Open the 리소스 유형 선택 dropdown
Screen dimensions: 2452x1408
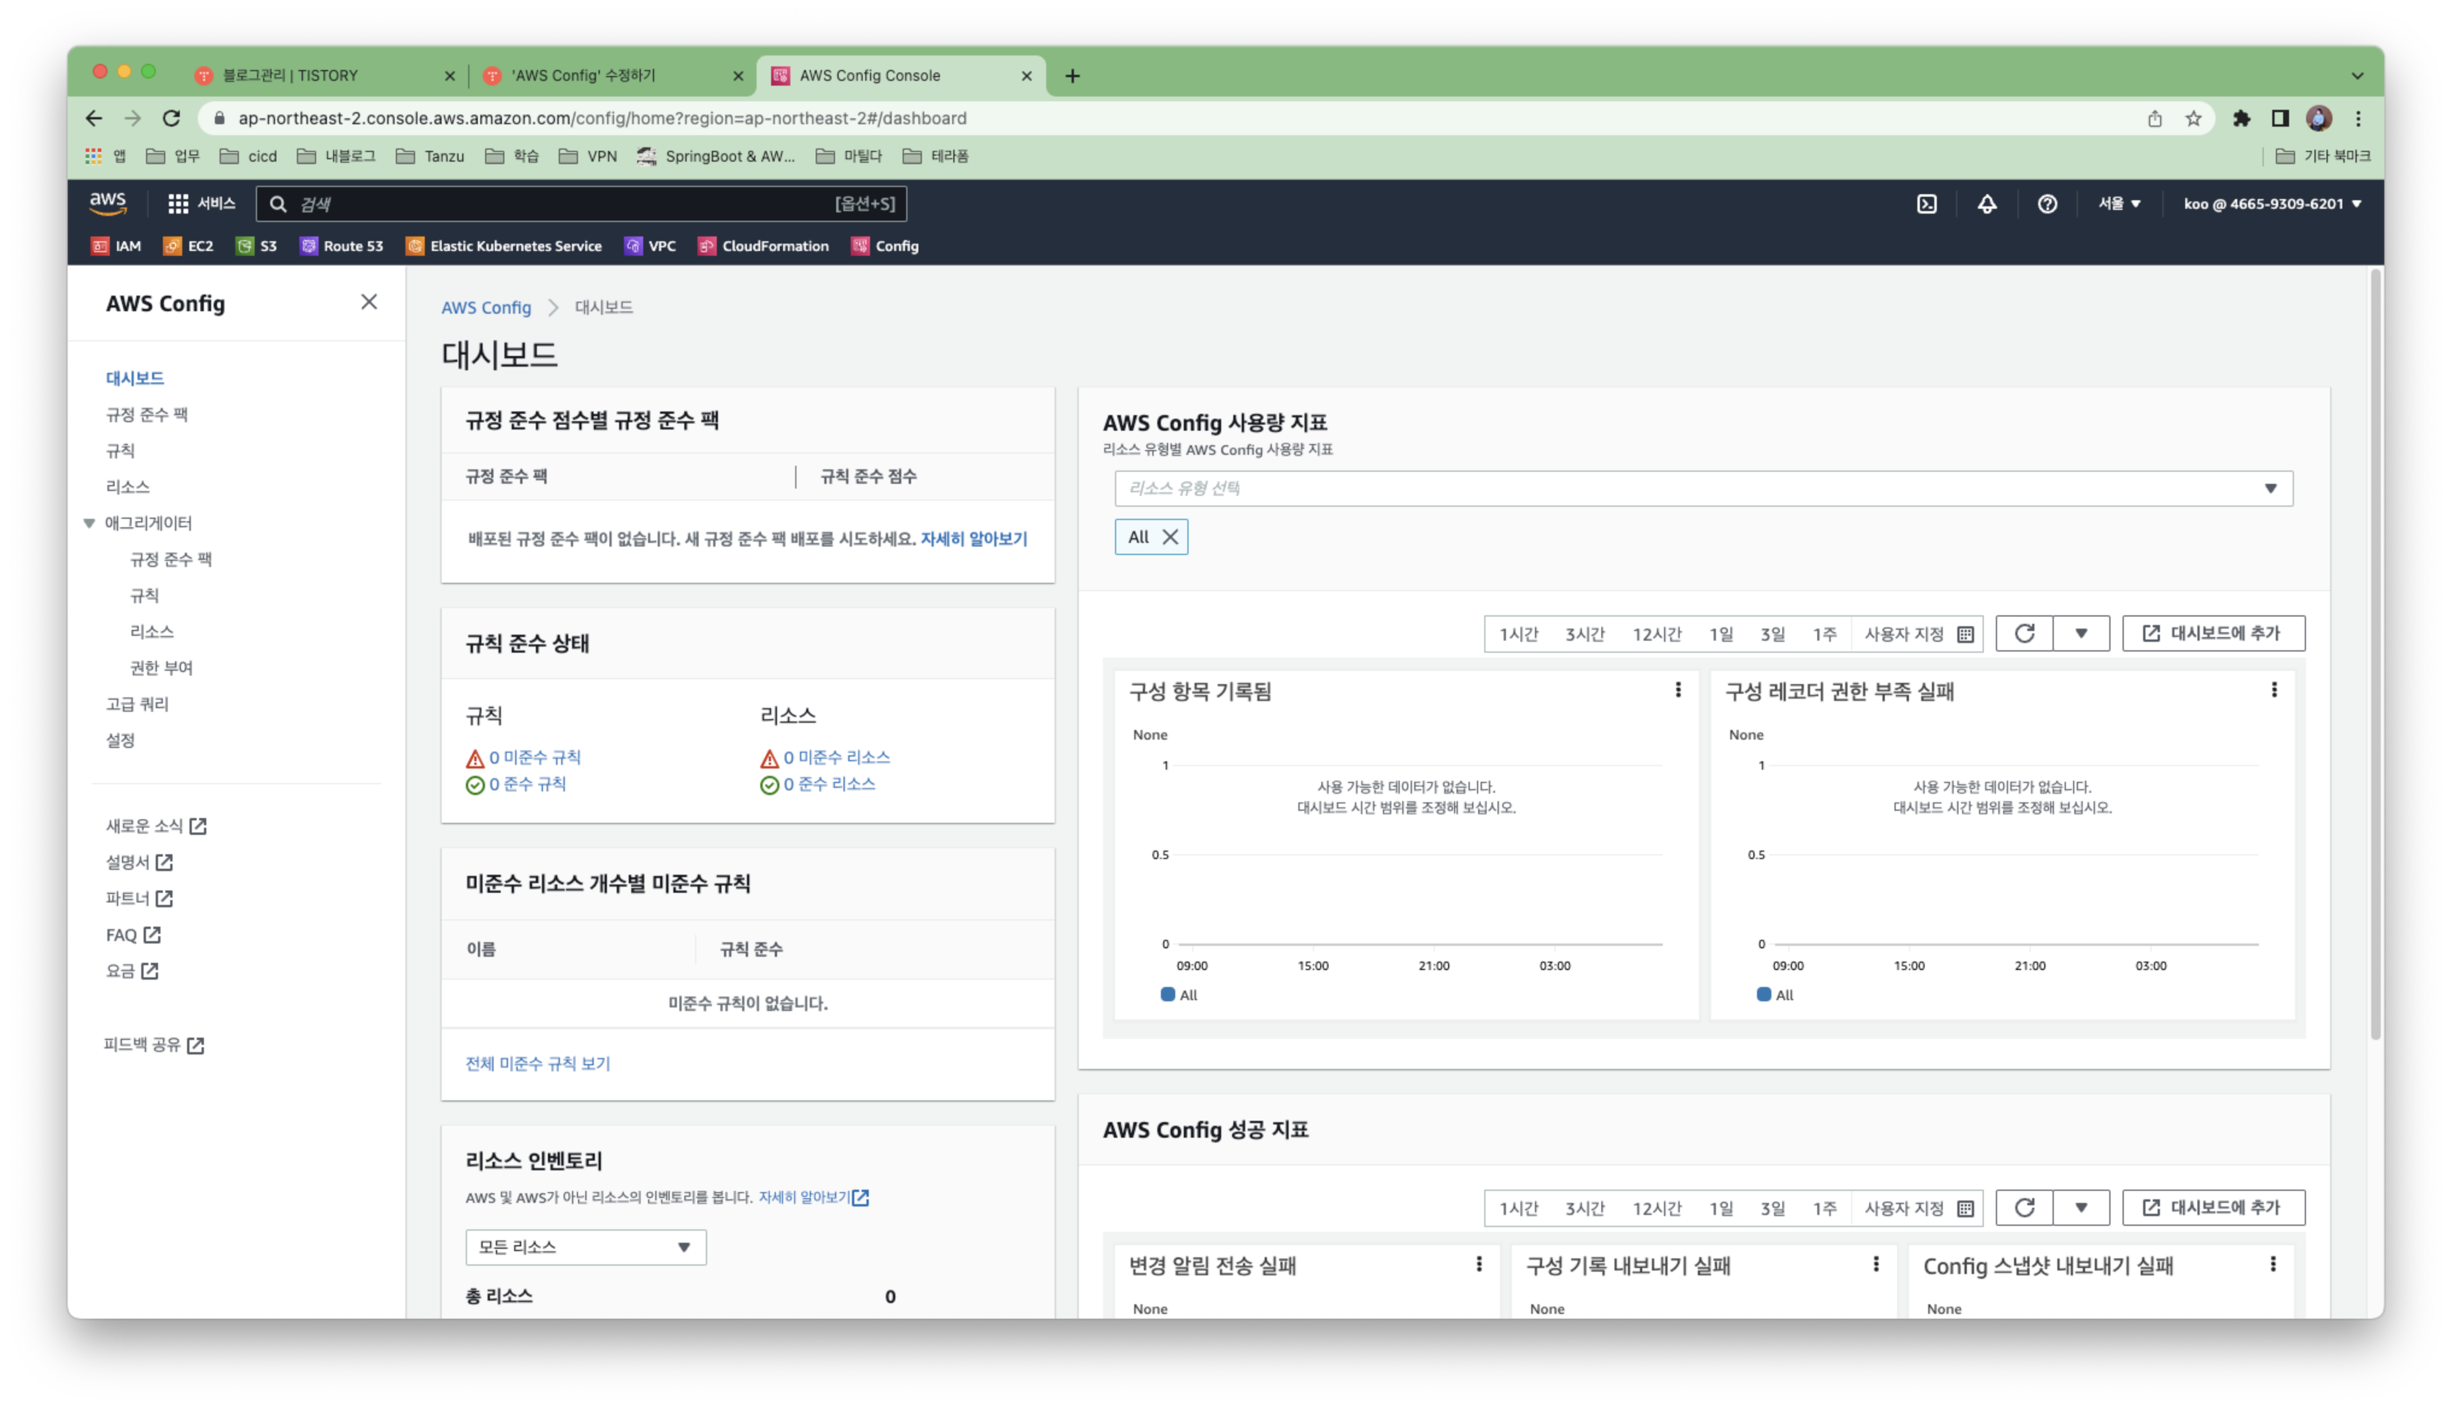click(1703, 489)
